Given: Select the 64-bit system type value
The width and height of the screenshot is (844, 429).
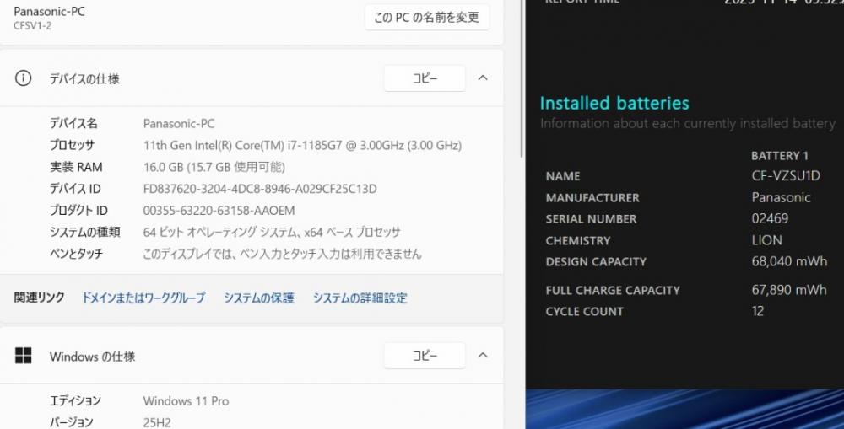Looking at the screenshot, I should (x=272, y=233).
